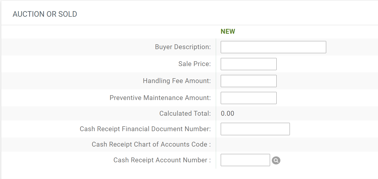Select the Preventive Maintenance Amount field
This screenshot has height=179, width=378.
(x=248, y=98)
